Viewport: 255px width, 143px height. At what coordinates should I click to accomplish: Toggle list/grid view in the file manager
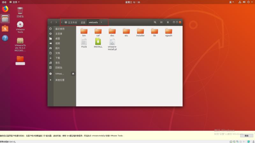(162, 22)
